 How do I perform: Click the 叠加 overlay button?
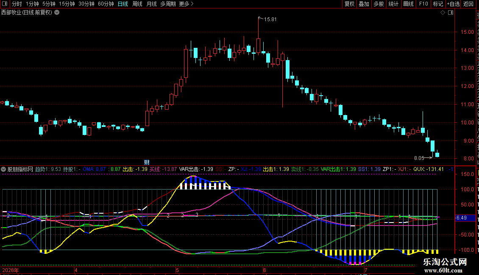tap(364, 4)
